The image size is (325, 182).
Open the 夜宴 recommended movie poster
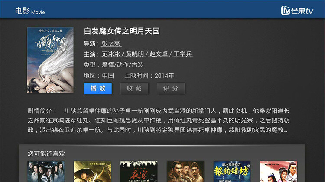[x=139, y=172]
